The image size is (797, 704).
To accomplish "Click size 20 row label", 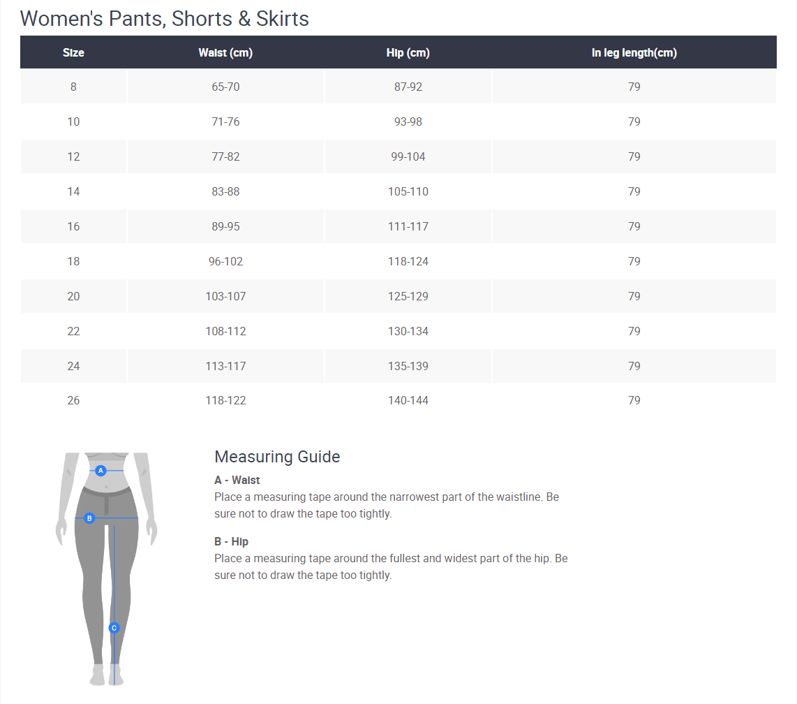I will [x=73, y=297].
